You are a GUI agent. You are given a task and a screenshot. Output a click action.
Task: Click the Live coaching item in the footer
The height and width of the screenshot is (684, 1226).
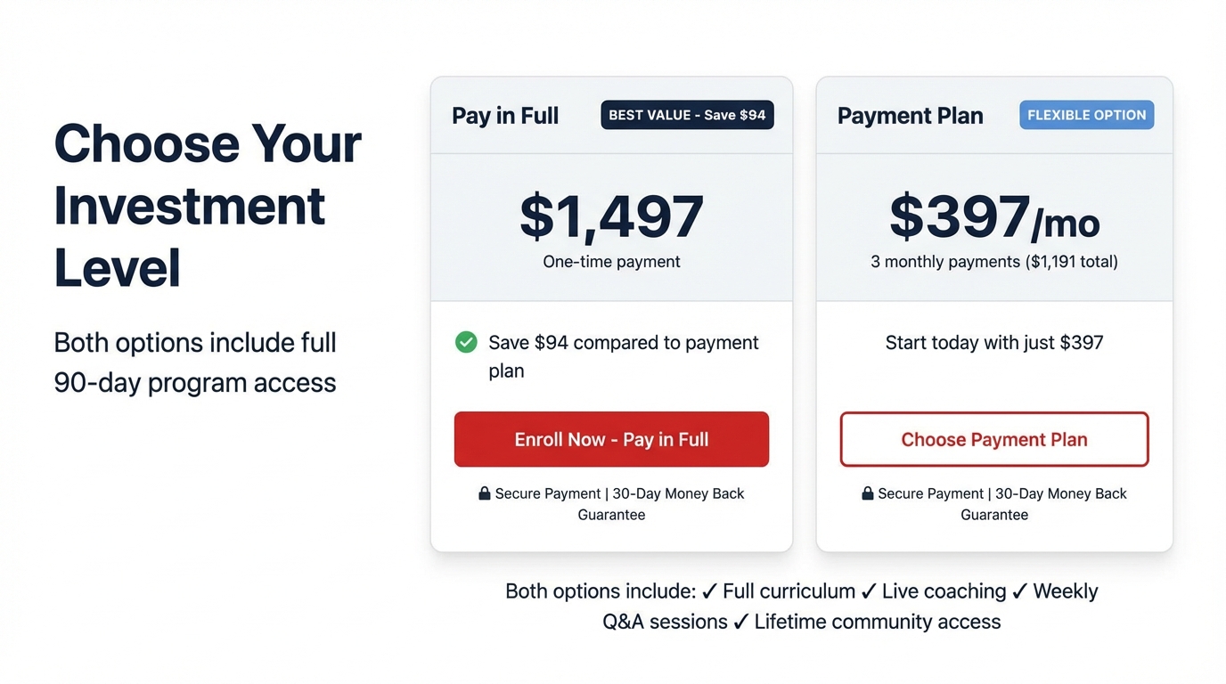pos(944,591)
